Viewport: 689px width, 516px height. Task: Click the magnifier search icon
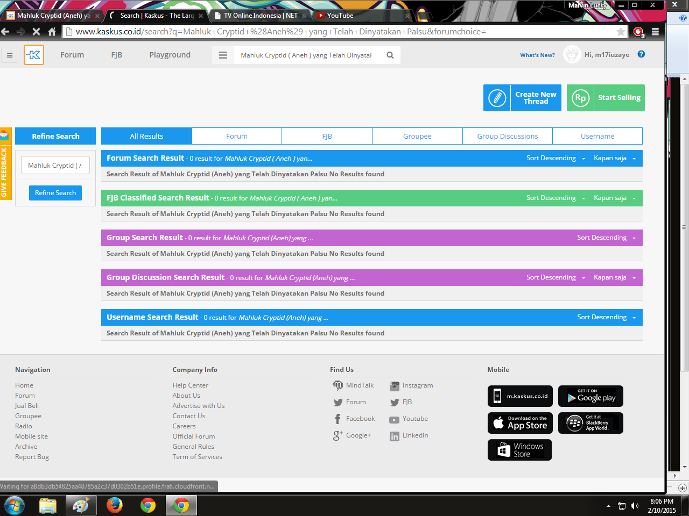point(390,55)
